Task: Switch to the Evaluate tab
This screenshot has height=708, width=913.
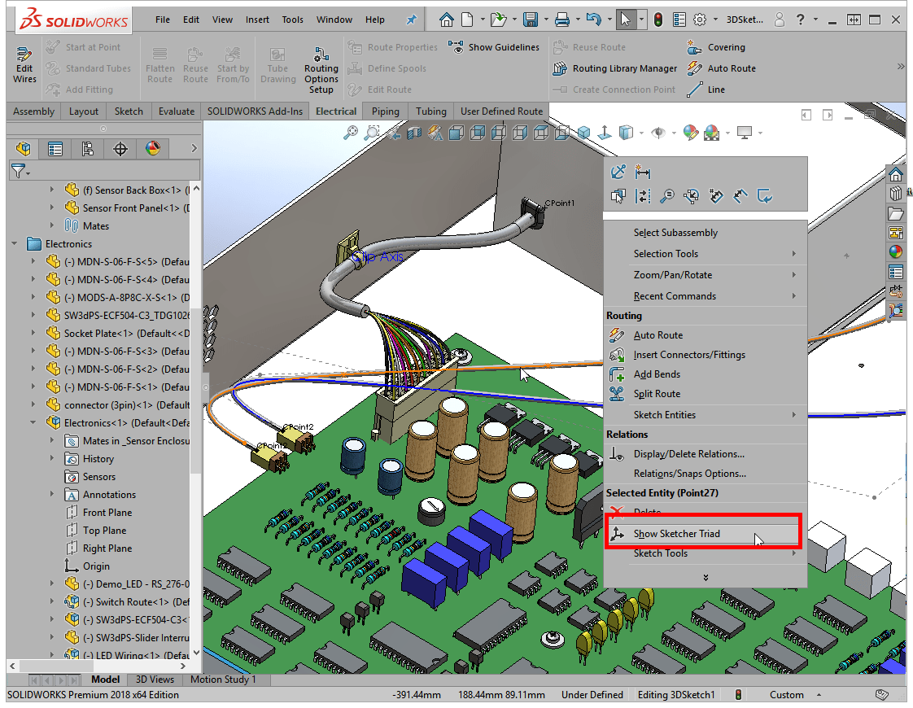Action: (x=177, y=111)
